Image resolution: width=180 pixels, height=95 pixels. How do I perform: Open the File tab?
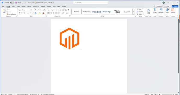click(3, 6)
